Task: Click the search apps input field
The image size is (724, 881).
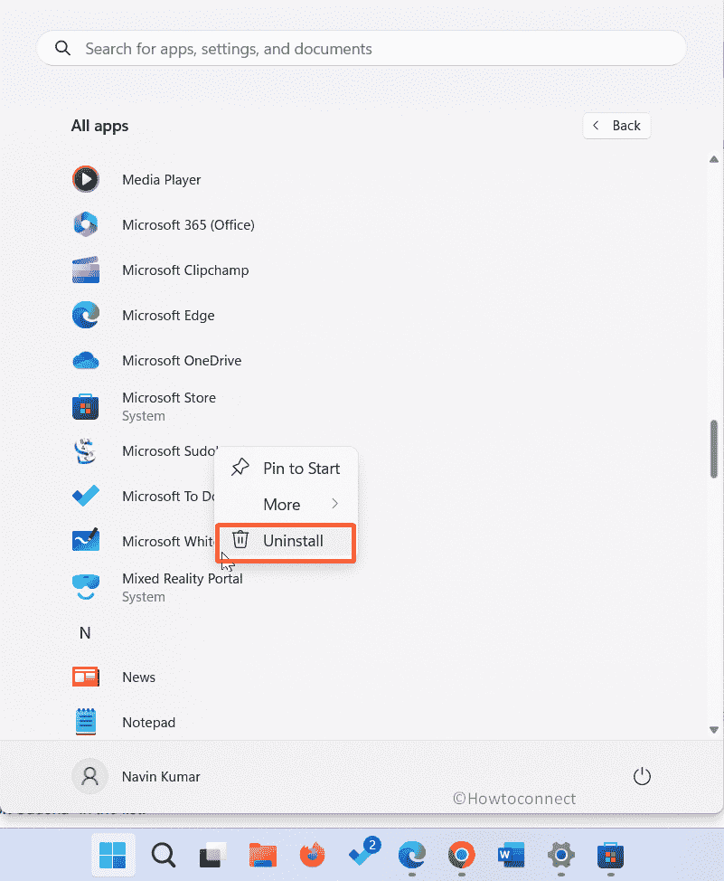Action: [x=362, y=48]
